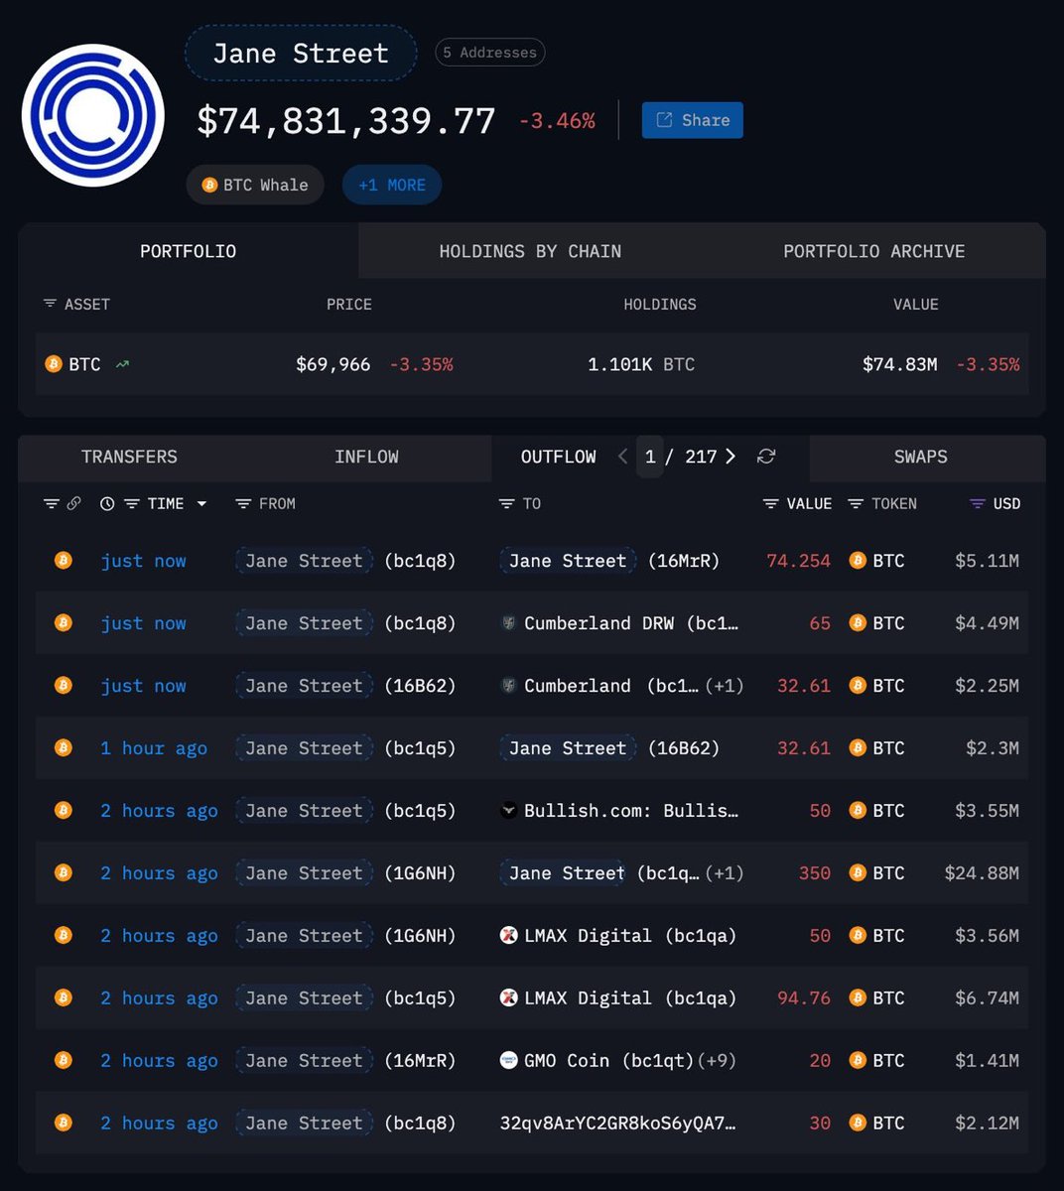This screenshot has width=1064, height=1191.
Task: Click the BTC token icon in $5.11M row
Action: tap(858, 561)
